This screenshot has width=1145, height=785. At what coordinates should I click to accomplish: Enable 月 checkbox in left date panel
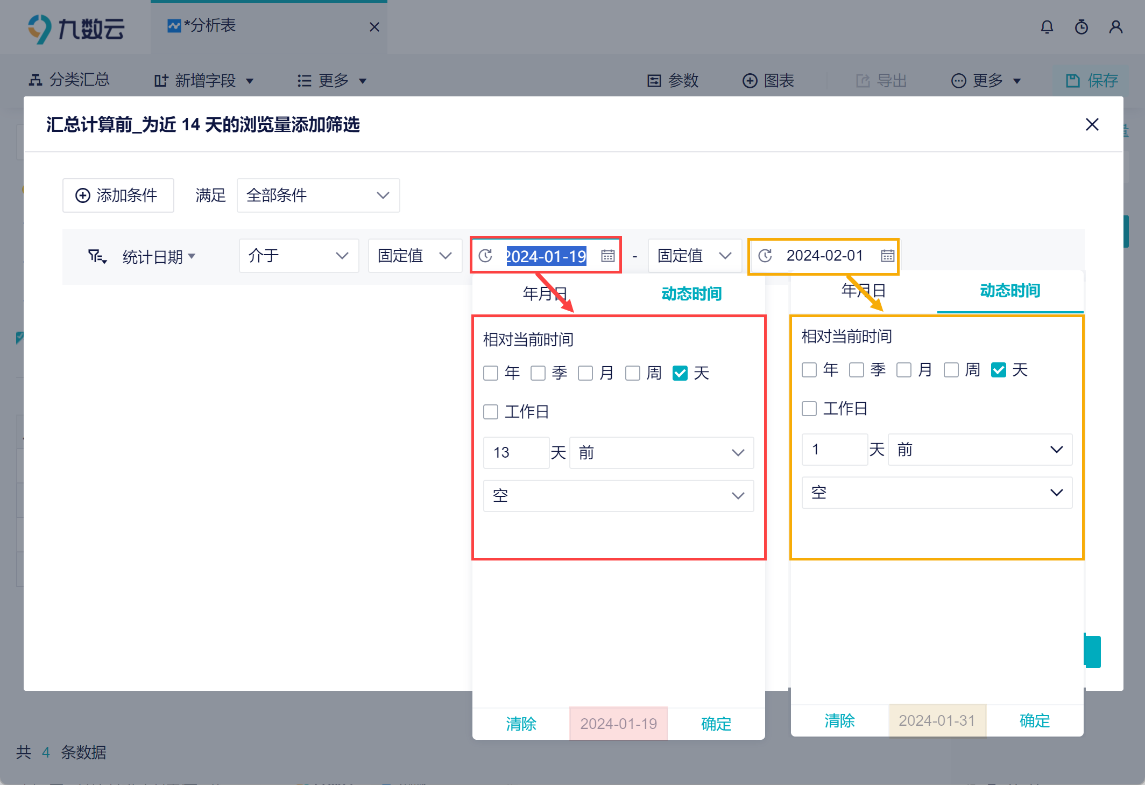pos(585,373)
